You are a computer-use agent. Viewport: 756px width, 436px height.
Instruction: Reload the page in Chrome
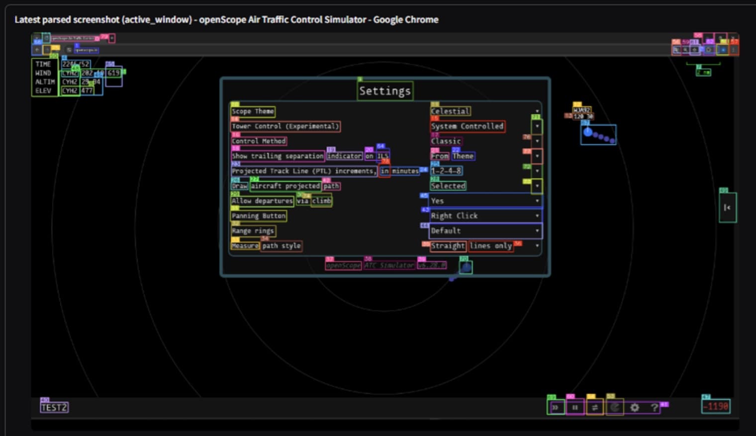[x=56, y=50]
